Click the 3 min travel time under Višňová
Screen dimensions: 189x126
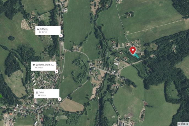[44, 32]
